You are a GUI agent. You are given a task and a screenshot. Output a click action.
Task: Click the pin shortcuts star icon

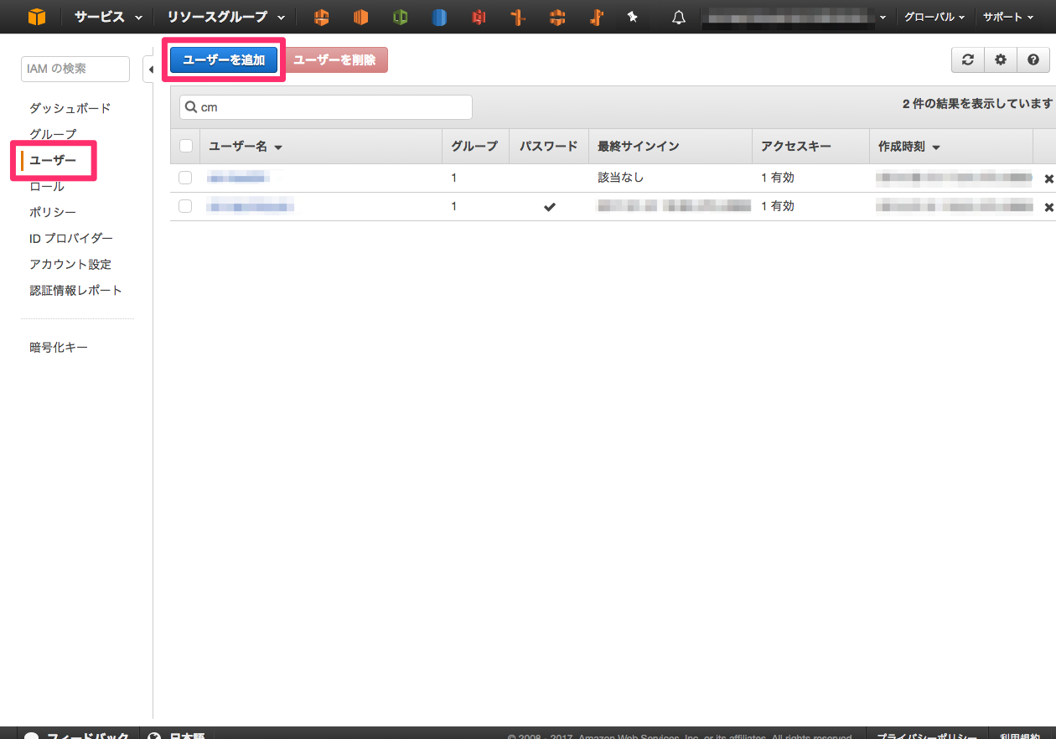coord(633,16)
